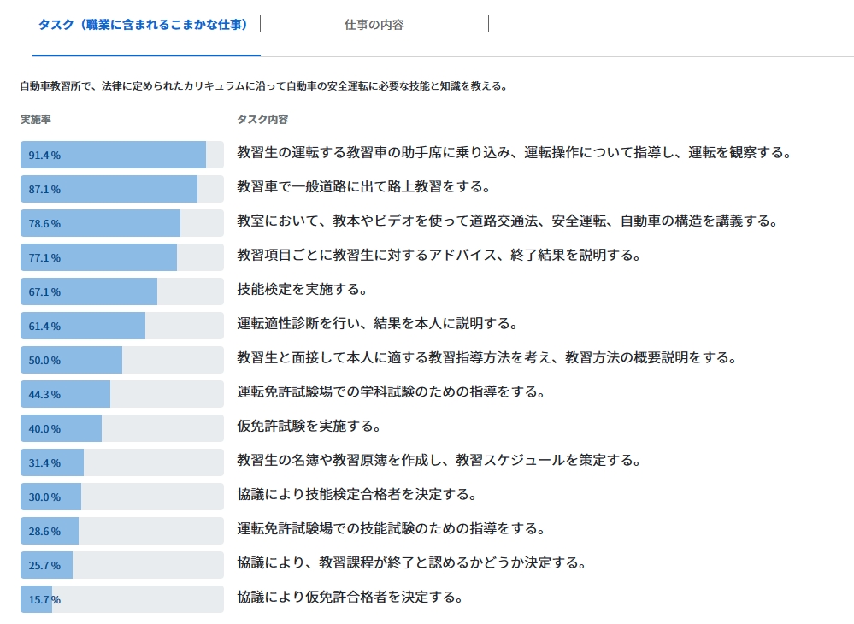The width and height of the screenshot is (854, 624).
Task: Click the 協議により技能検定合格者を決定する task text
Action: pos(356,495)
